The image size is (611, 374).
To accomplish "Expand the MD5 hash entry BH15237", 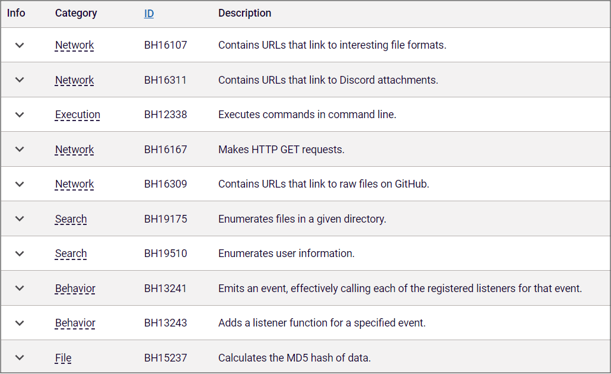I will pyautogui.click(x=20, y=357).
